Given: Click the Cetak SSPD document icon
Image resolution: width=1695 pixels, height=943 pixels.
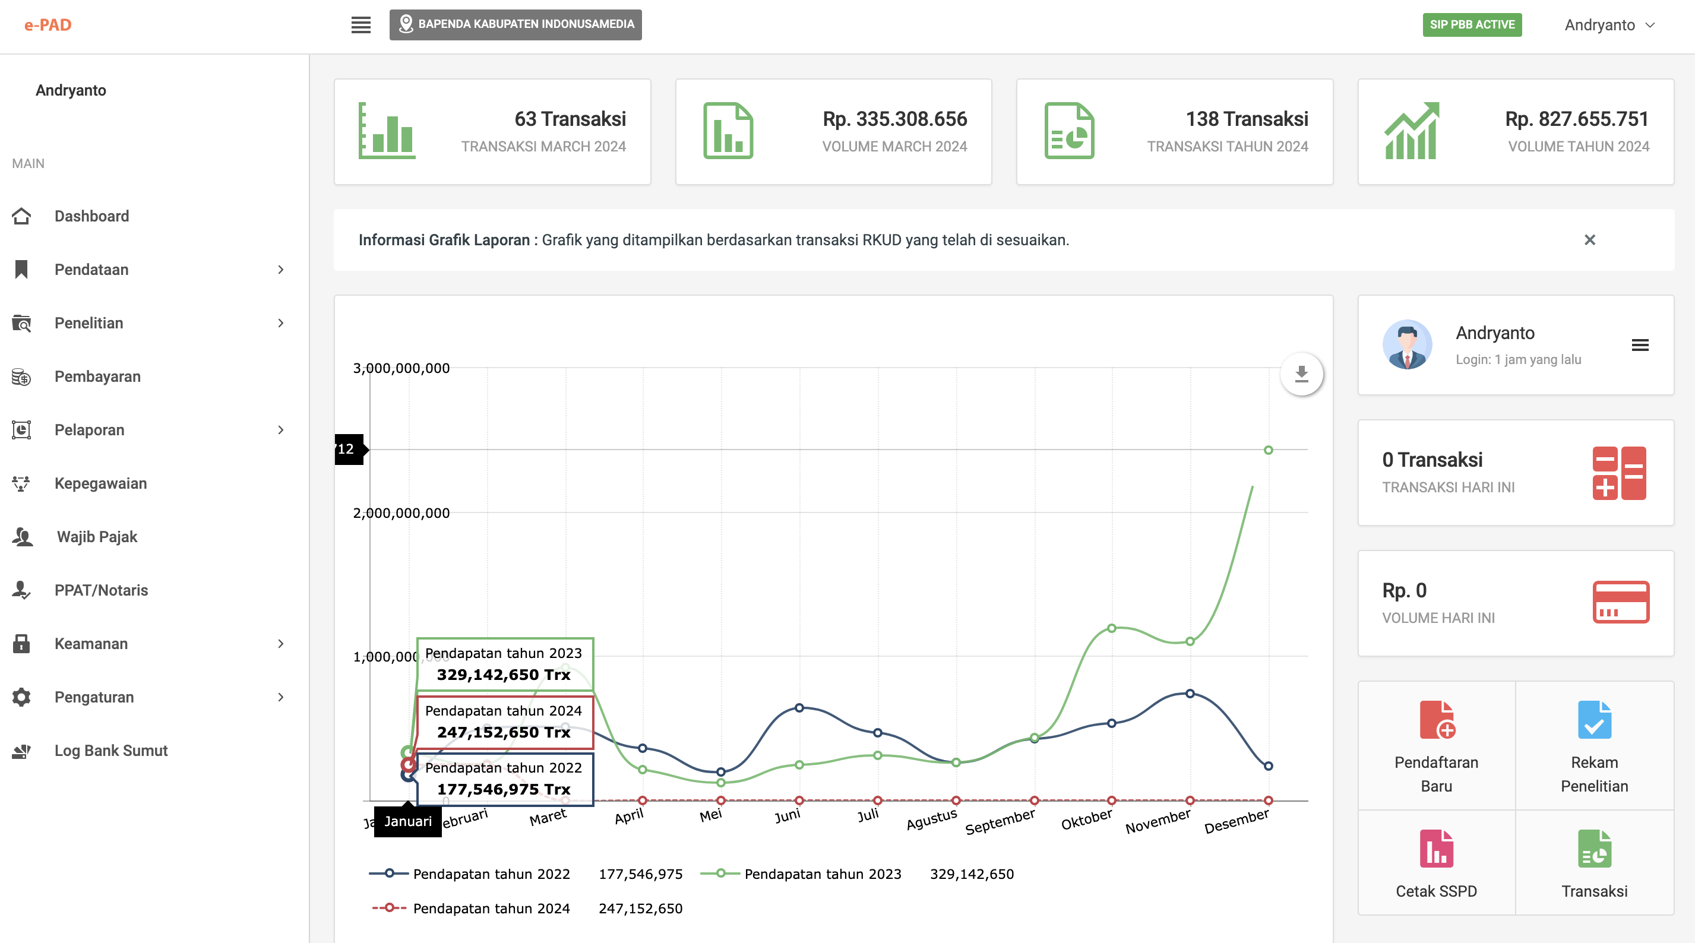Looking at the screenshot, I should coord(1437,849).
